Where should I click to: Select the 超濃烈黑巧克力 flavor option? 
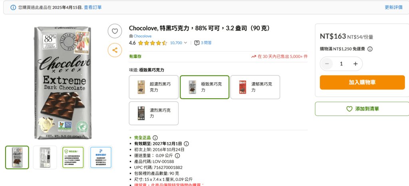tap(153, 87)
